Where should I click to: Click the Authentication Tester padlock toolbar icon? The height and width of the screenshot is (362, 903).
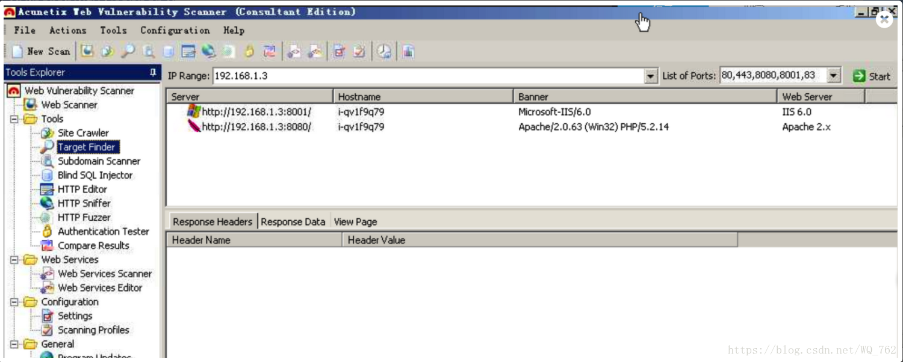click(249, 52)
